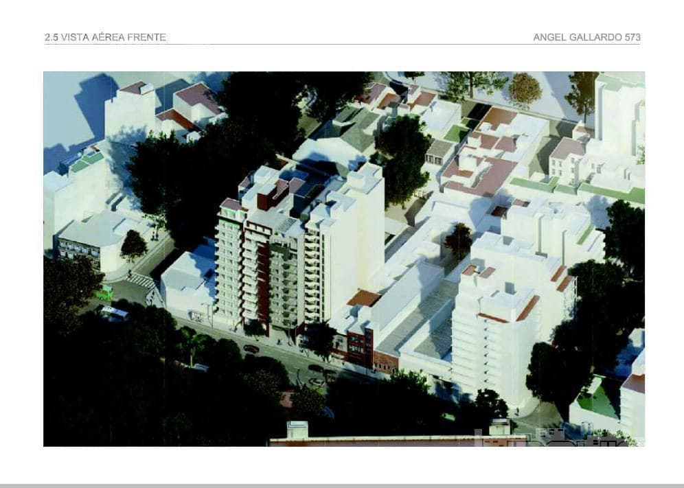Click the round tree at the top right

tap(525, 88)
